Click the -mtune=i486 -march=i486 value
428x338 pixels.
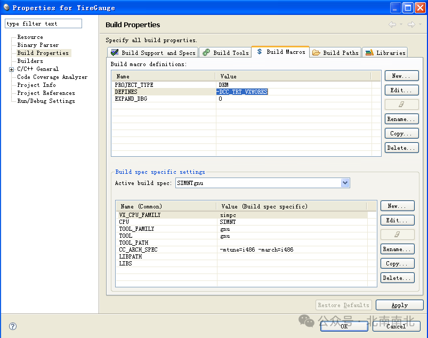tap(256, 250)
